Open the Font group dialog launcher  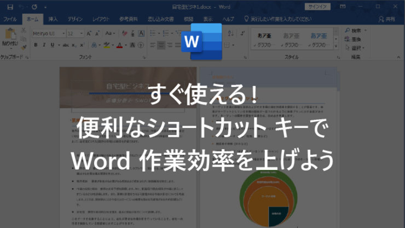point(144,57)
